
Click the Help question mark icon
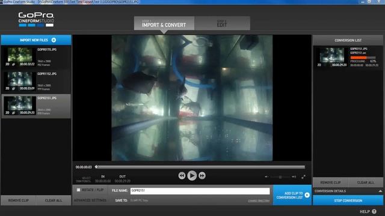point(374,211)
